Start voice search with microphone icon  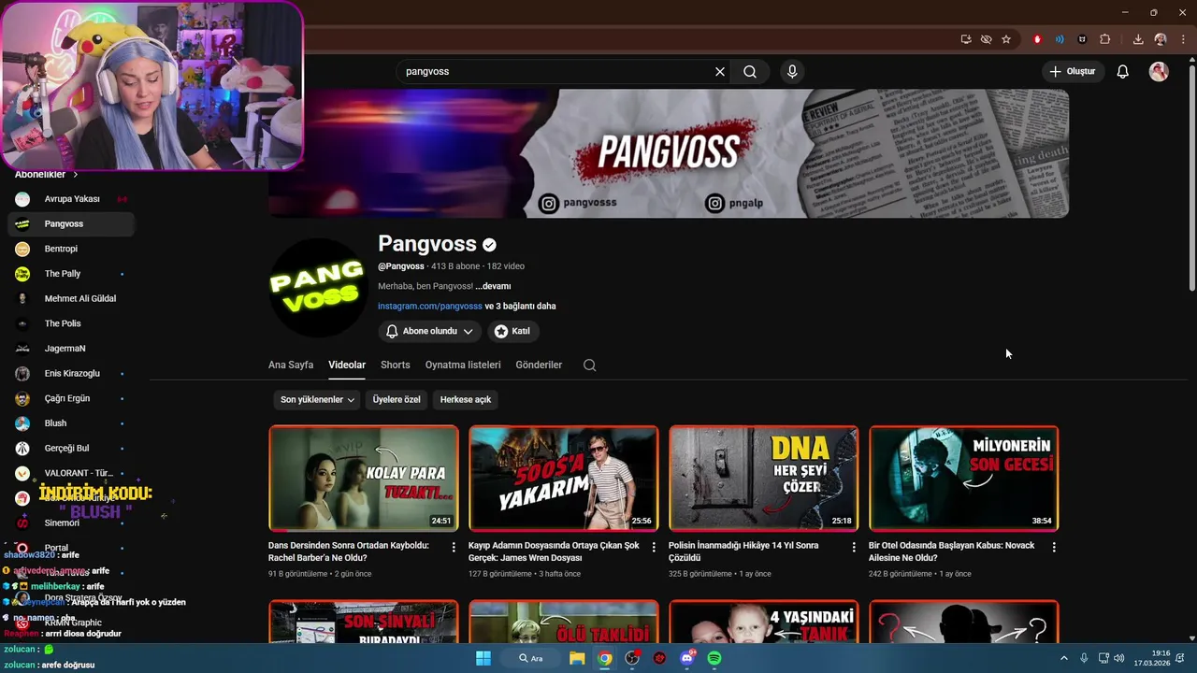pos(792,71)
